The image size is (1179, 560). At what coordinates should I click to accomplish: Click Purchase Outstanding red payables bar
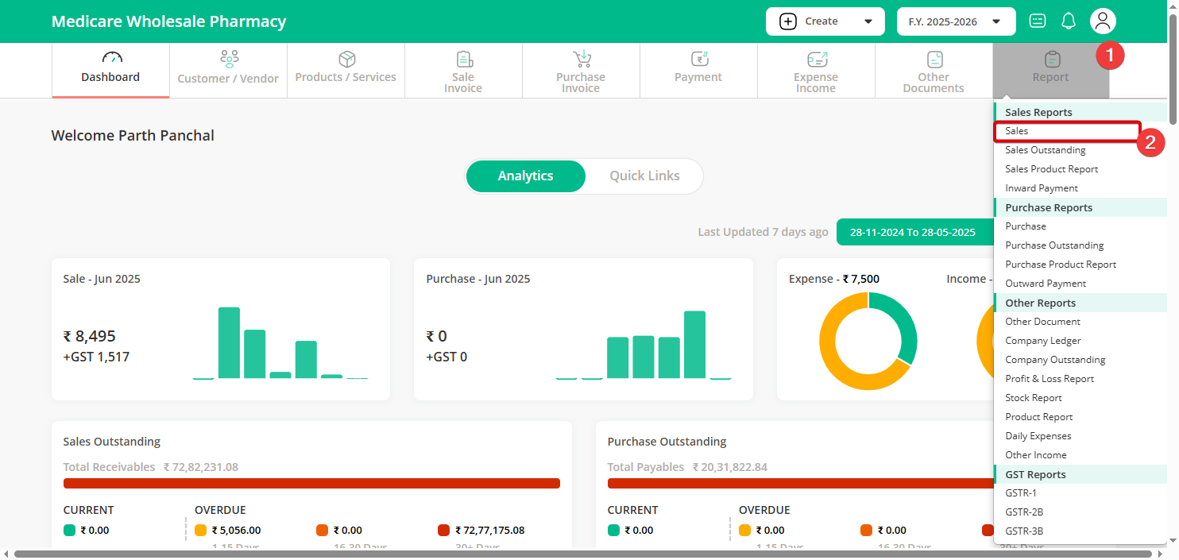point(800,483)
